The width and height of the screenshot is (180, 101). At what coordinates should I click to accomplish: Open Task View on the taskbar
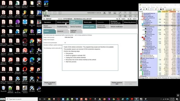[44, 99]
